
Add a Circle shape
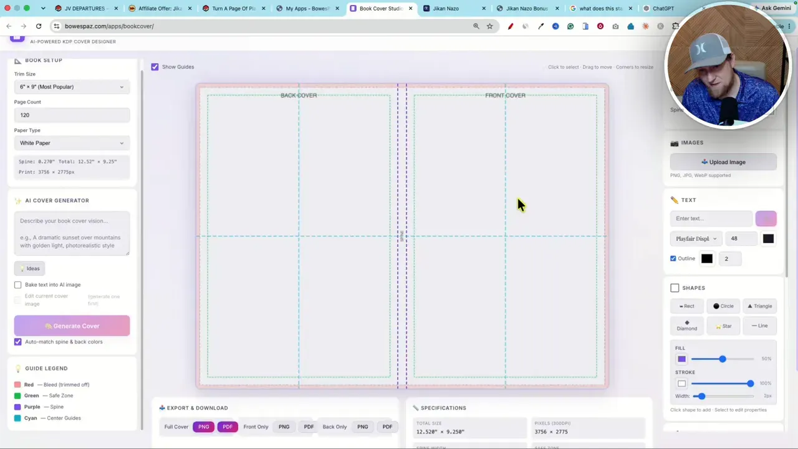coord(723,306)
